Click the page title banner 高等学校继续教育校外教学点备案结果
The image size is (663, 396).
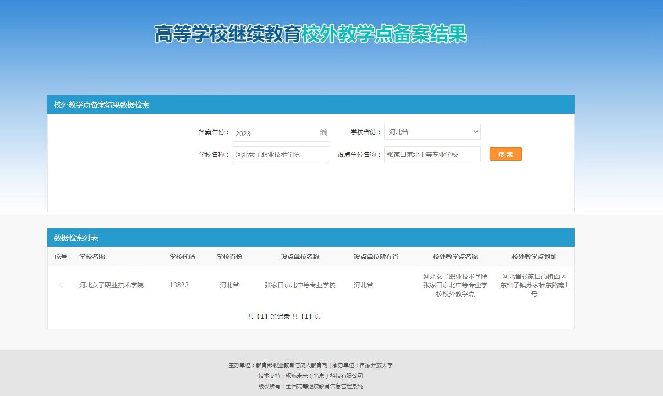[x=310, y=34]
